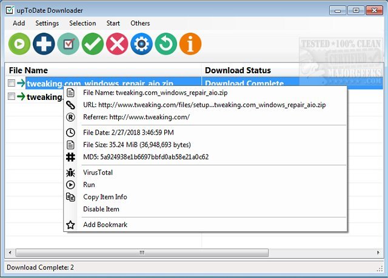The height and width of the screenshot is (278, 388).
Task: Open the Settings menu
Action: [x=47, y=23]
